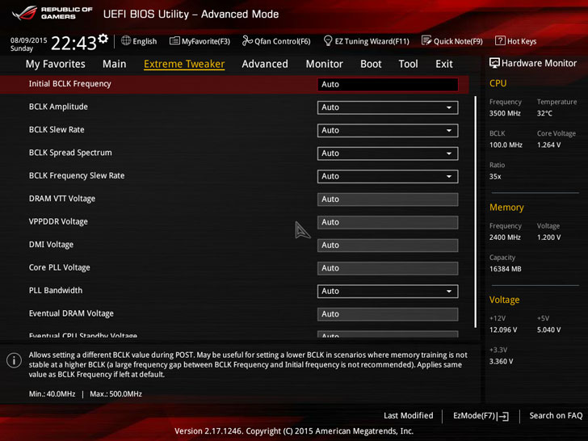The width and height of the screenshot is (588, 441).
Task: Select the Eventual DRAM Voltage label
Action: [x=71, y=313]
